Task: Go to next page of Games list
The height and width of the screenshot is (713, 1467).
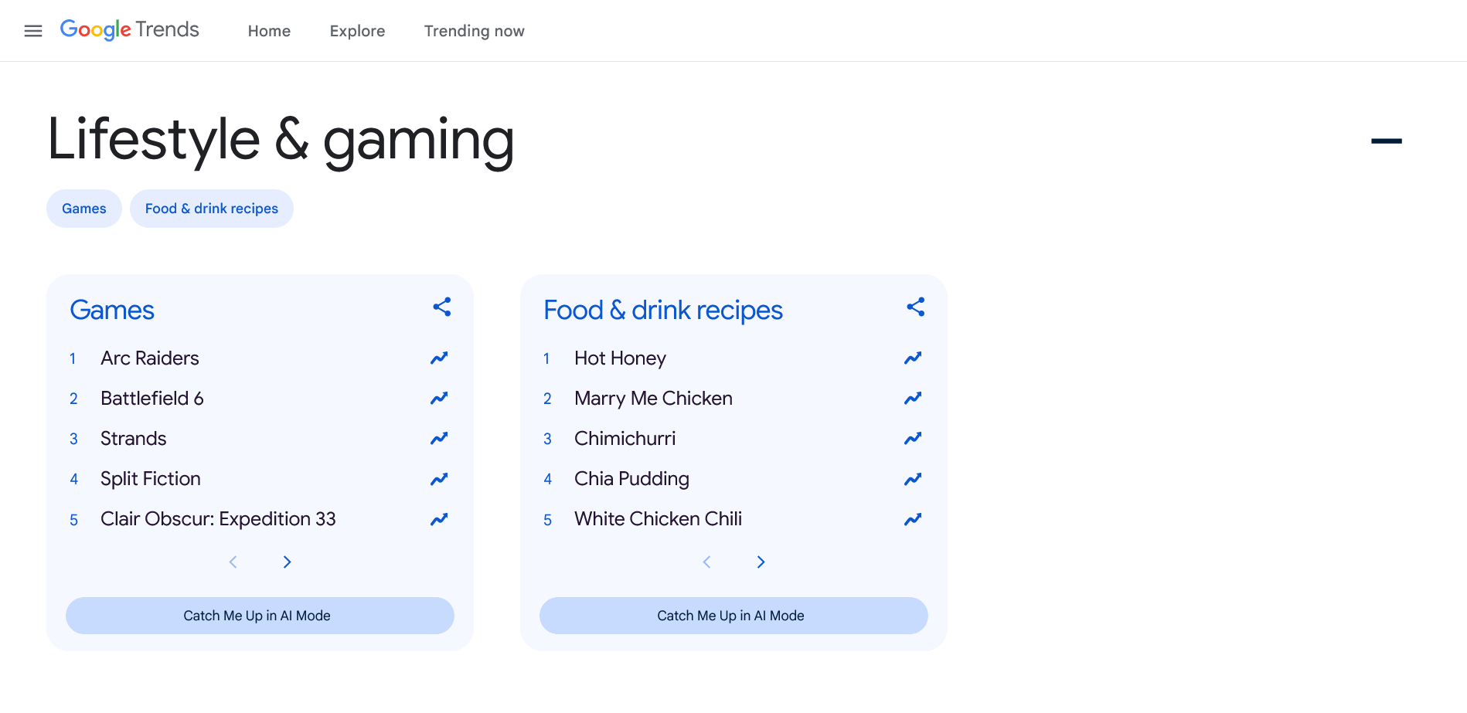Action: click(x=288, y=562)
